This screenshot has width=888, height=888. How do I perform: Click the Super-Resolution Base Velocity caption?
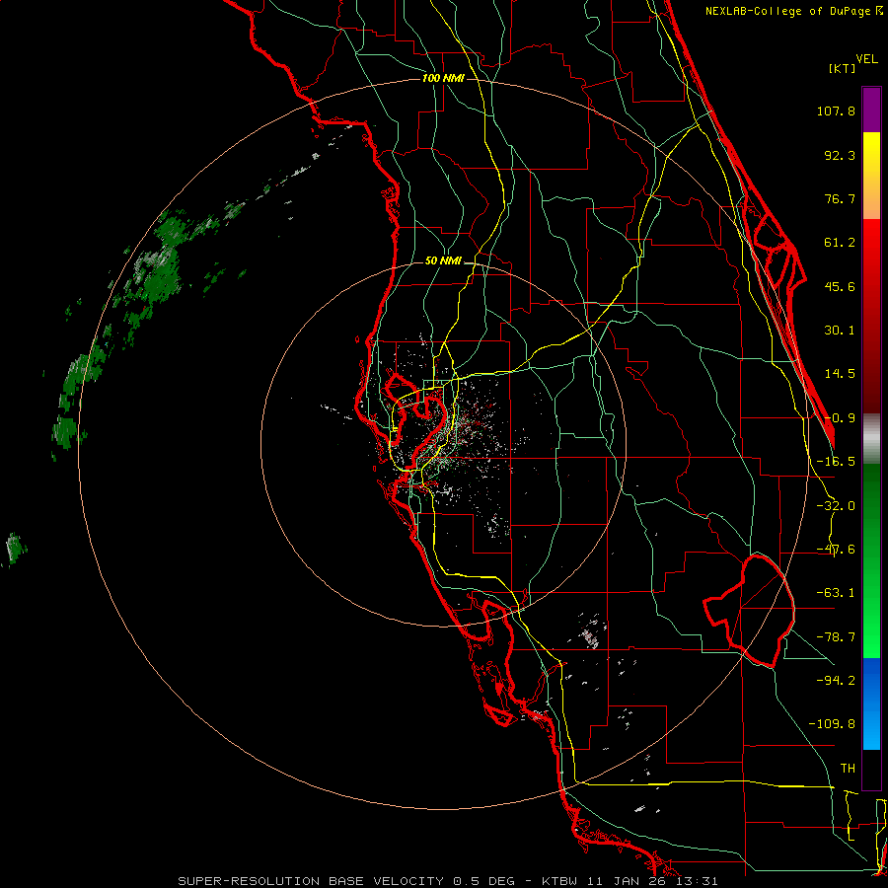[448, 881]
